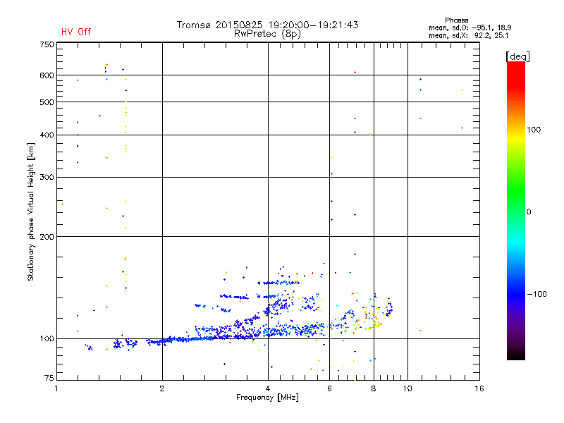Click the colorbar '-100' tick label
Screen dimensions: 564x423
coord(537,294)
